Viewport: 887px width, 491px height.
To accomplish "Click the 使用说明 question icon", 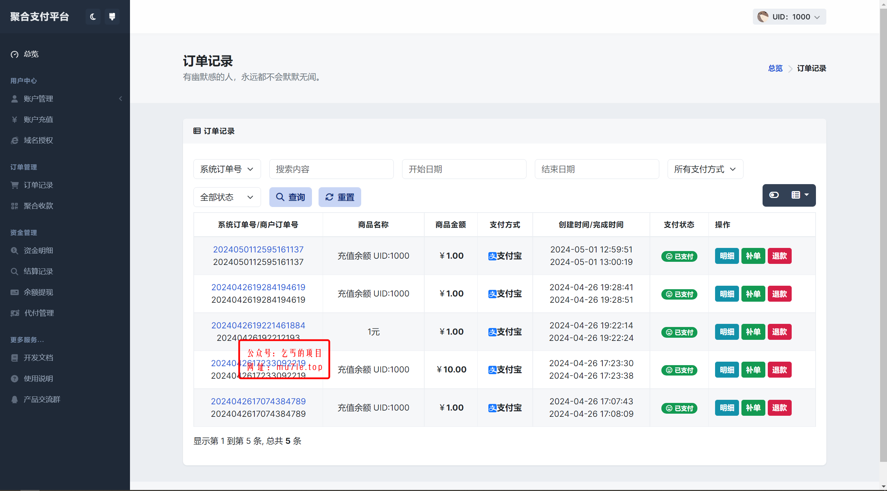I will [x=14, y=379].
